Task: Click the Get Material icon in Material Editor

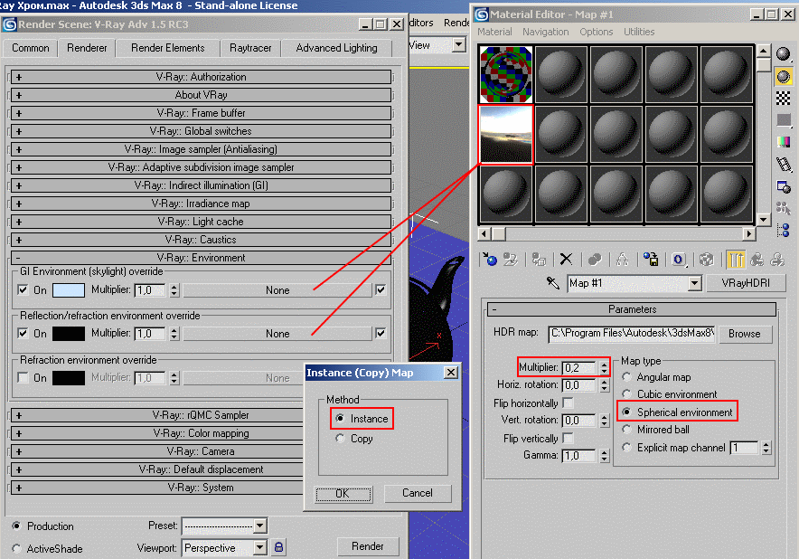Action: (490, 259)
